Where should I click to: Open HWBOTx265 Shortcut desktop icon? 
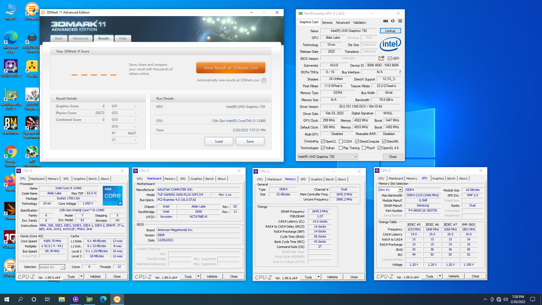tap(32, 42)
